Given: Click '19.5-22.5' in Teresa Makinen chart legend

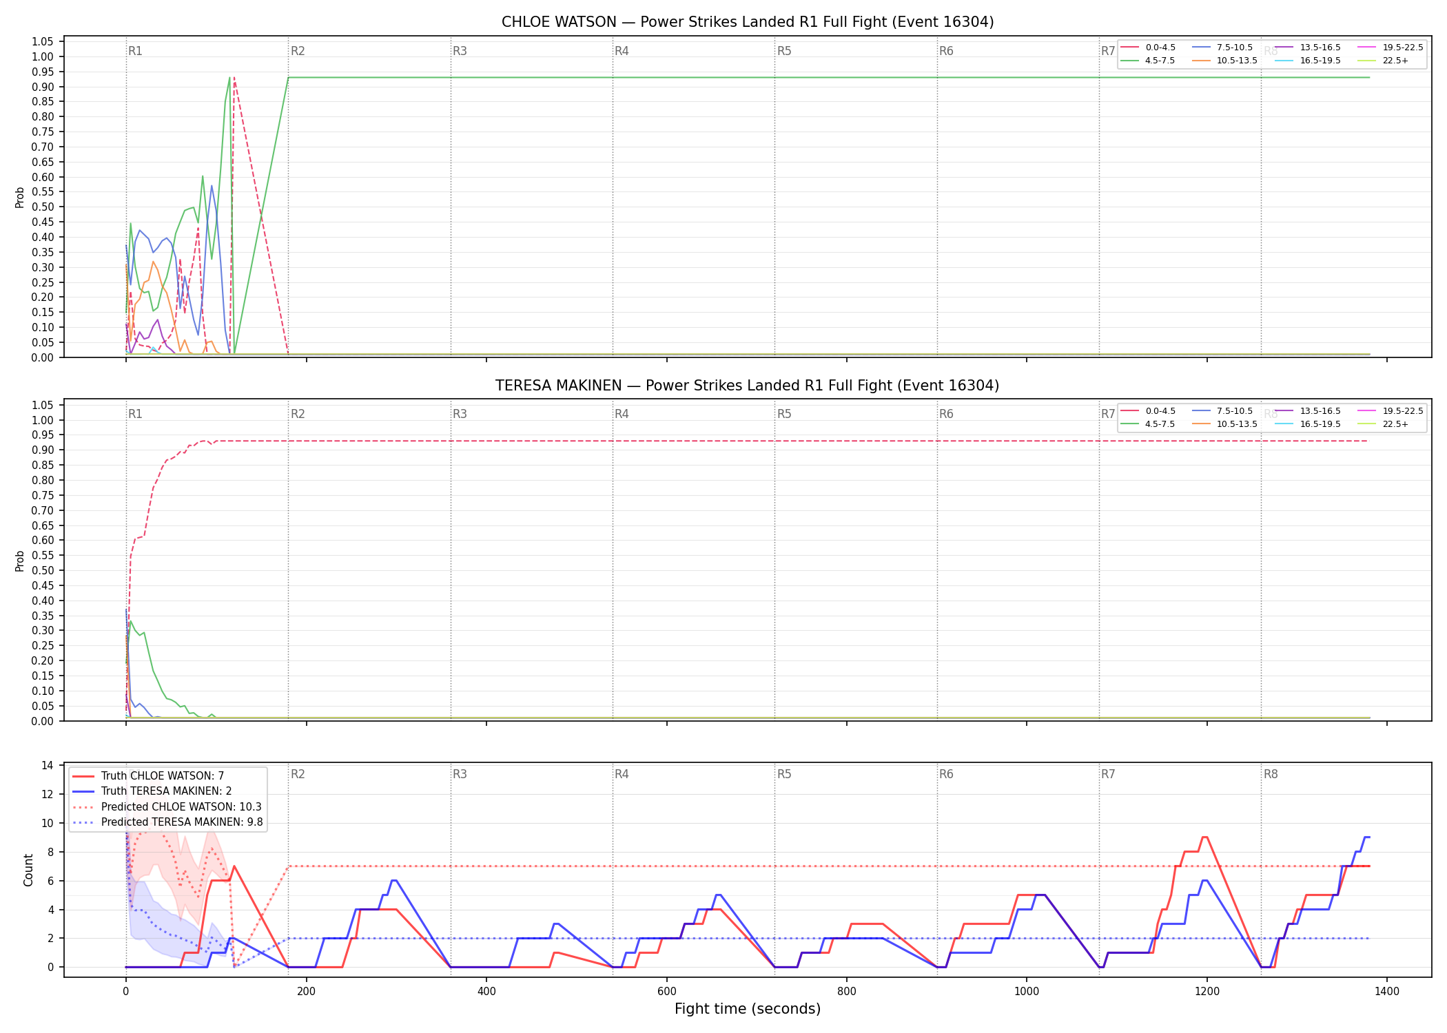Looking at the screenshot, I should [x=1403, y=411].
